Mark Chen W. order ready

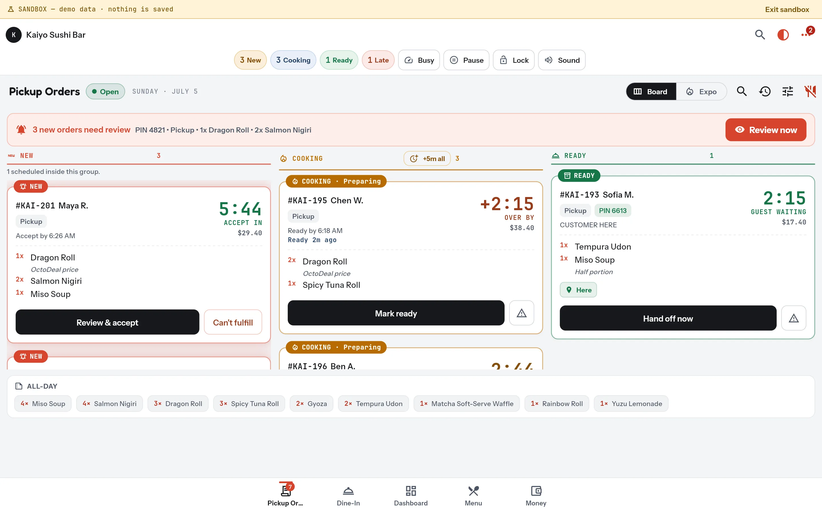coord(396,313)
